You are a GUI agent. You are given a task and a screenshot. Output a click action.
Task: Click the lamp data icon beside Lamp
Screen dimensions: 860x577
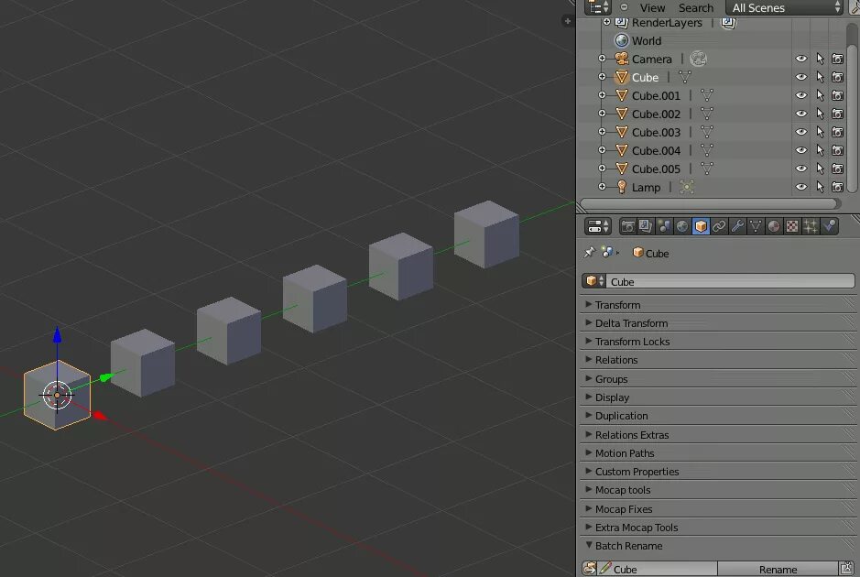pos(687,187)
